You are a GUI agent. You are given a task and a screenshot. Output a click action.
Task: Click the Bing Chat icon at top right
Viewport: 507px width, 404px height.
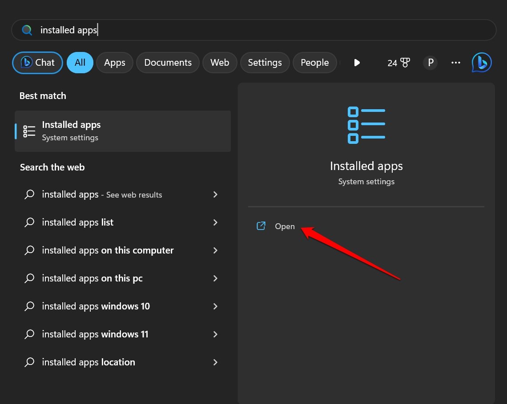pyautogui.click(x=482, y=63)
